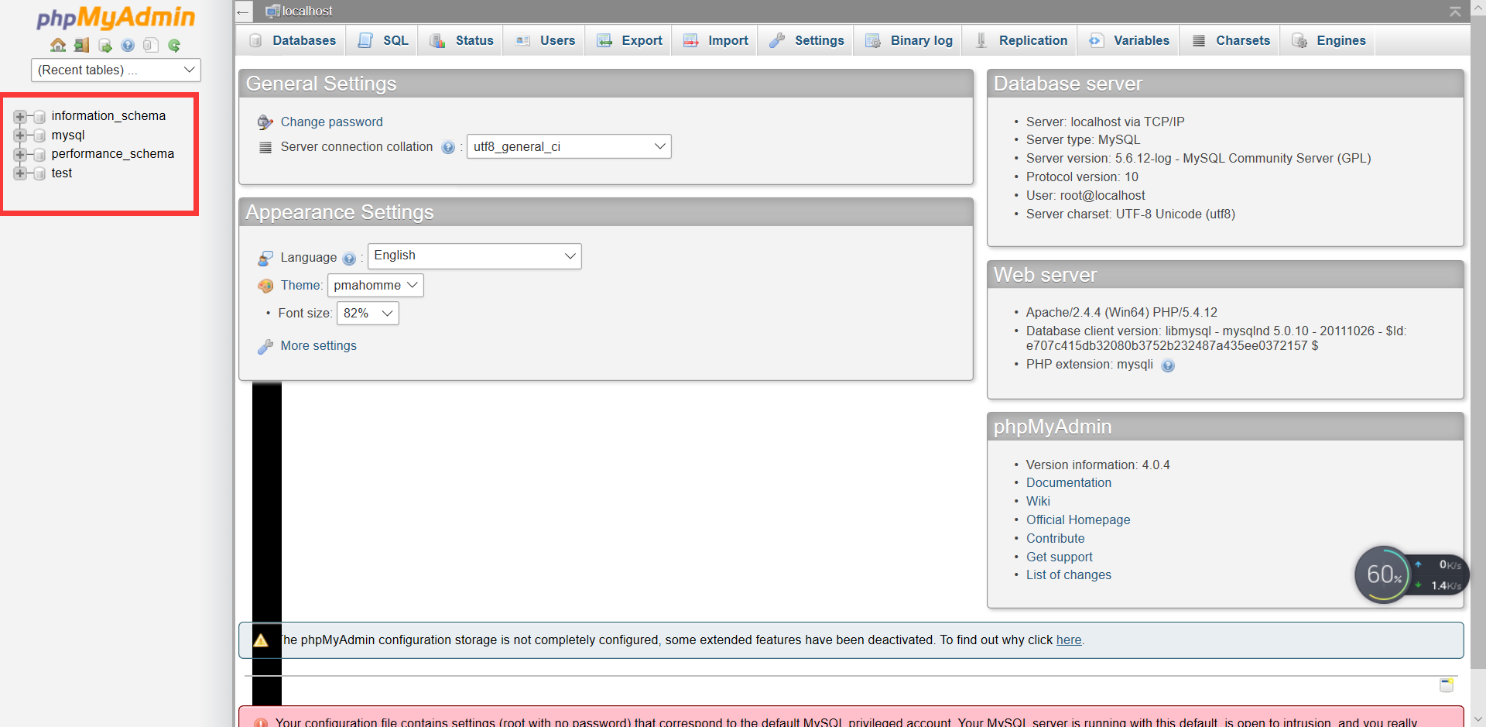Open the Theme dropdown showing pmahomme

[375, 285]
